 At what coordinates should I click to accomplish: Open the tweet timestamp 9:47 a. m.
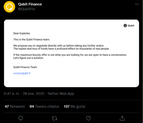point(12,94)
